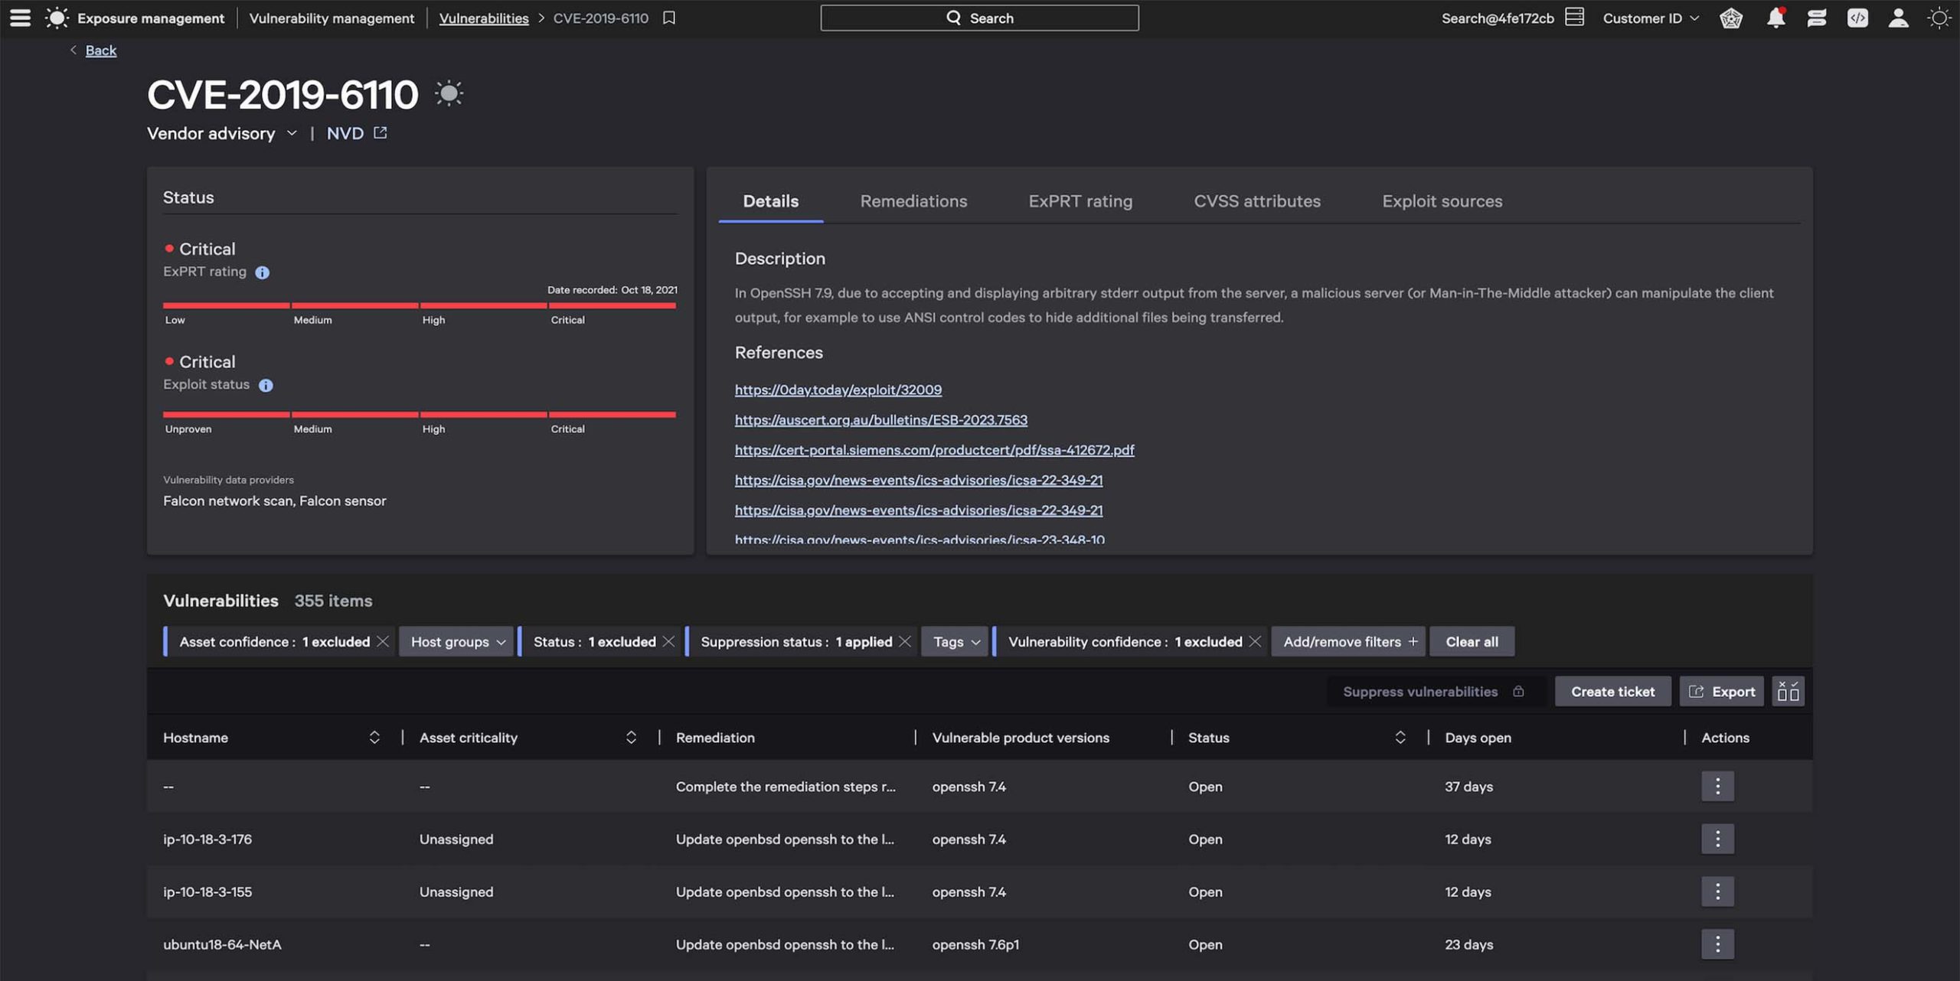Open actions menu for ip-10-18-3-176
The height and width of the screenshot is (981, 1960).
tap(1717, 839)
